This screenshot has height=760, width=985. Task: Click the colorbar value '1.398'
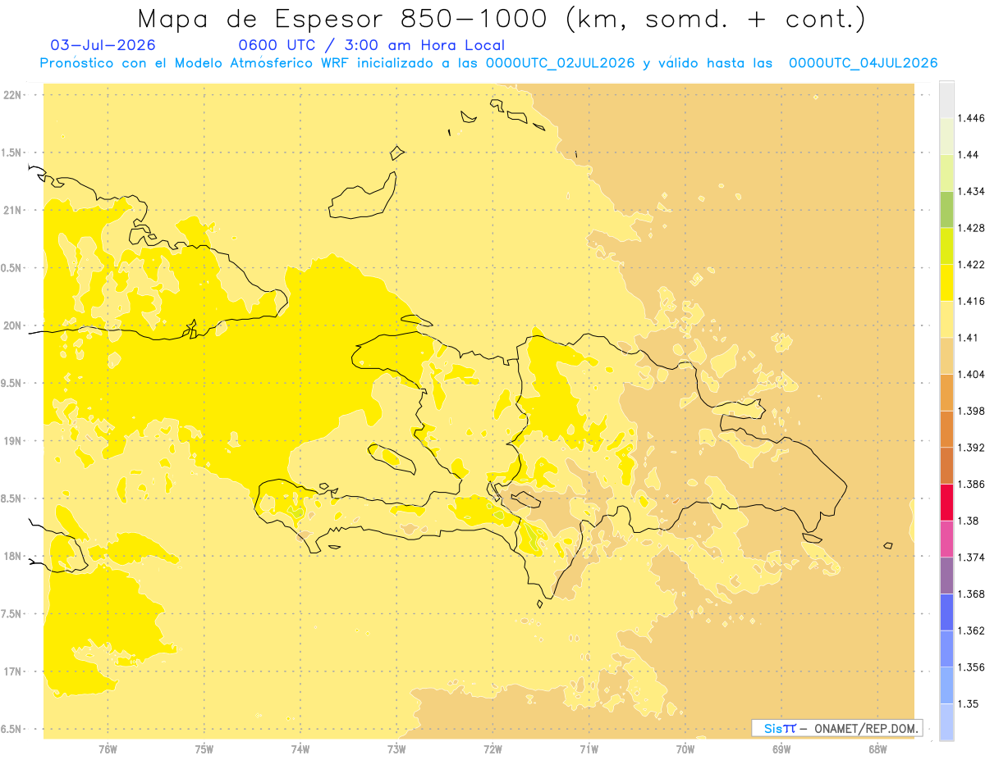coord(970,411)
